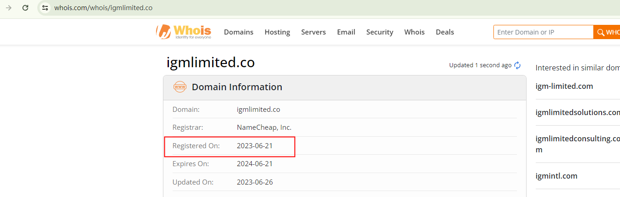Viewport: 620px width, 197px height.
Task: Reload the page with refresh icon
Action: click(x=25, y=8)
